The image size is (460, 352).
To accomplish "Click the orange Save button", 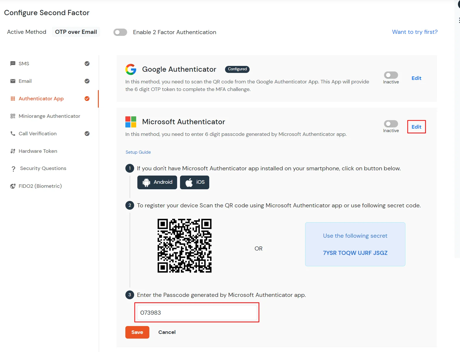I will 137,332.
